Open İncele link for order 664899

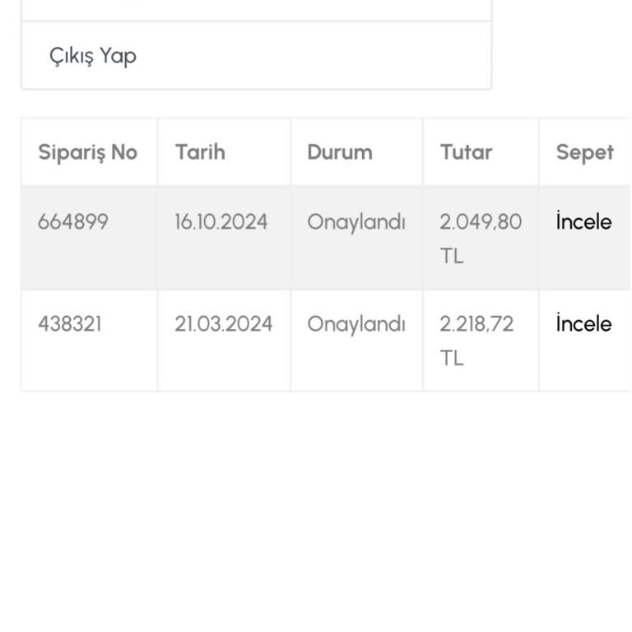[x=583, y=222]
